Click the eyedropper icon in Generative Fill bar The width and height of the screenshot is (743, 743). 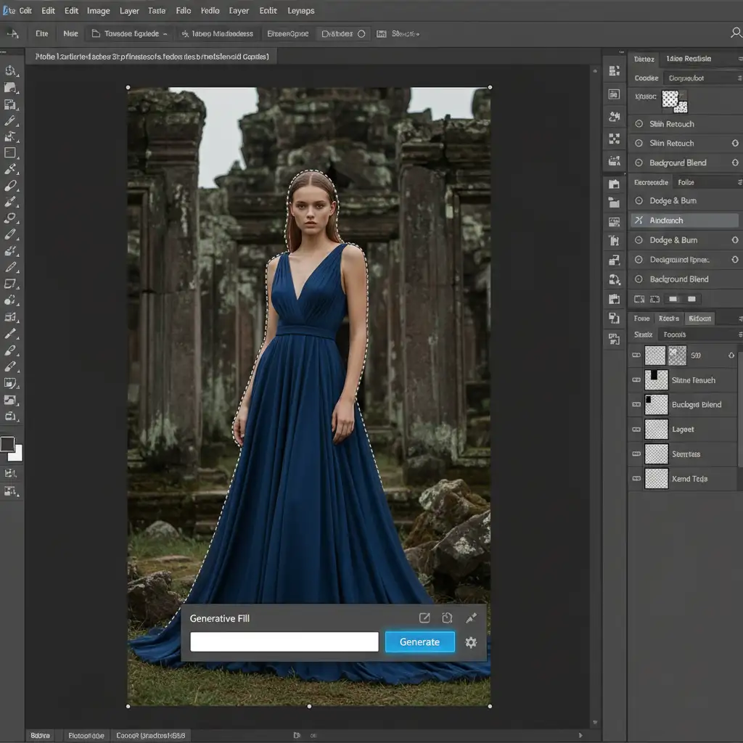point(471,618)
